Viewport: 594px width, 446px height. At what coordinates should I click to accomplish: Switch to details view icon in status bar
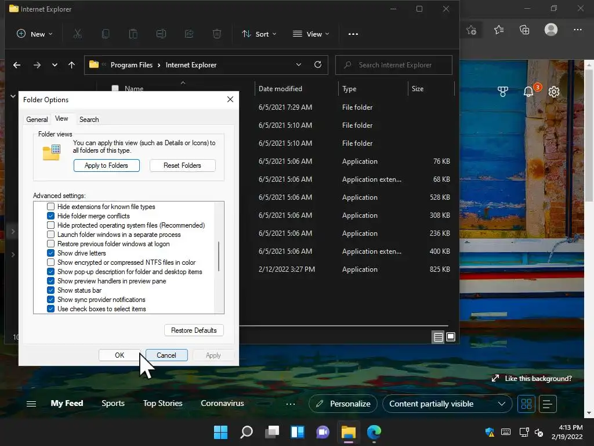[x=439, y=337]
